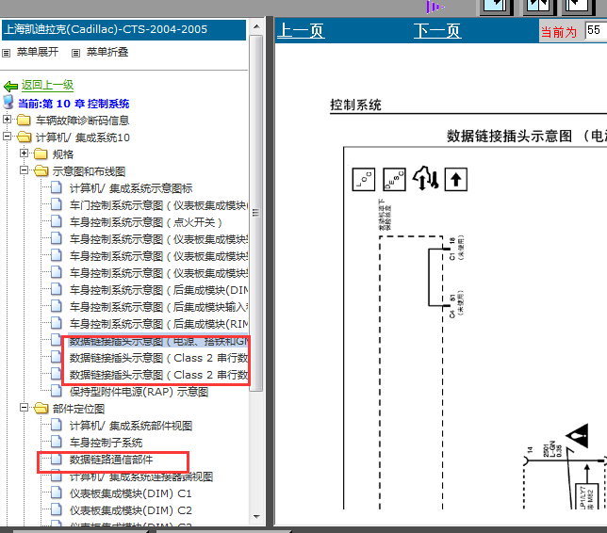Viewport: 607px width, 533px height.
Task: Open 仪表板集成模块(DIM) C2 item
Action: click(x=130, y=510)
